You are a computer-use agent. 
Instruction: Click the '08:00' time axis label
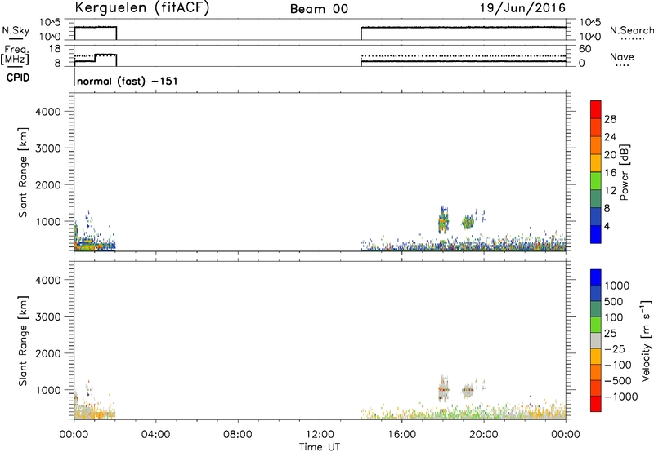click(x=238, y=435)
